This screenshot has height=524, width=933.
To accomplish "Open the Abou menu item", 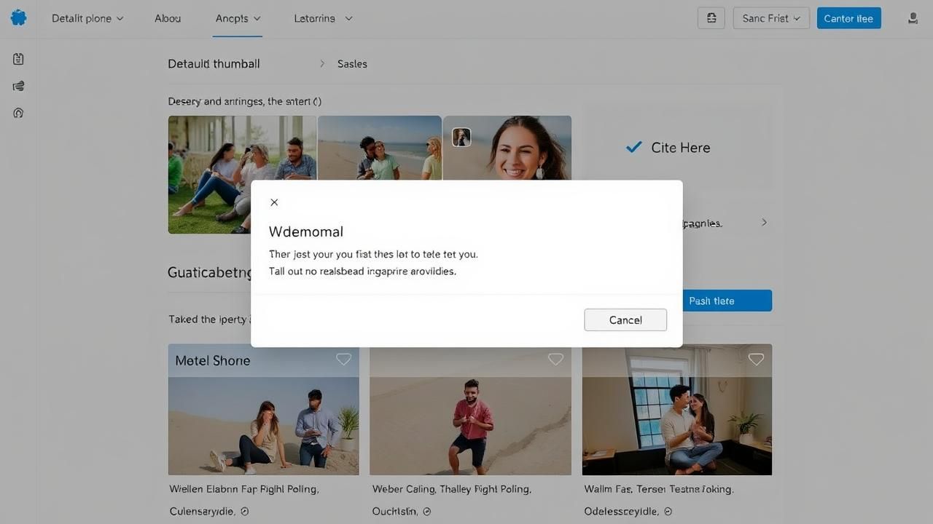I will [x=168, y=18].
